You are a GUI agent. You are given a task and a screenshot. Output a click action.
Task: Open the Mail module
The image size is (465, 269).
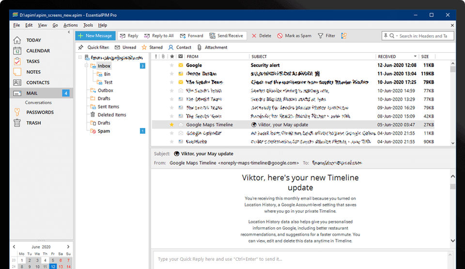pyautogui.click(x=41, y=93)
